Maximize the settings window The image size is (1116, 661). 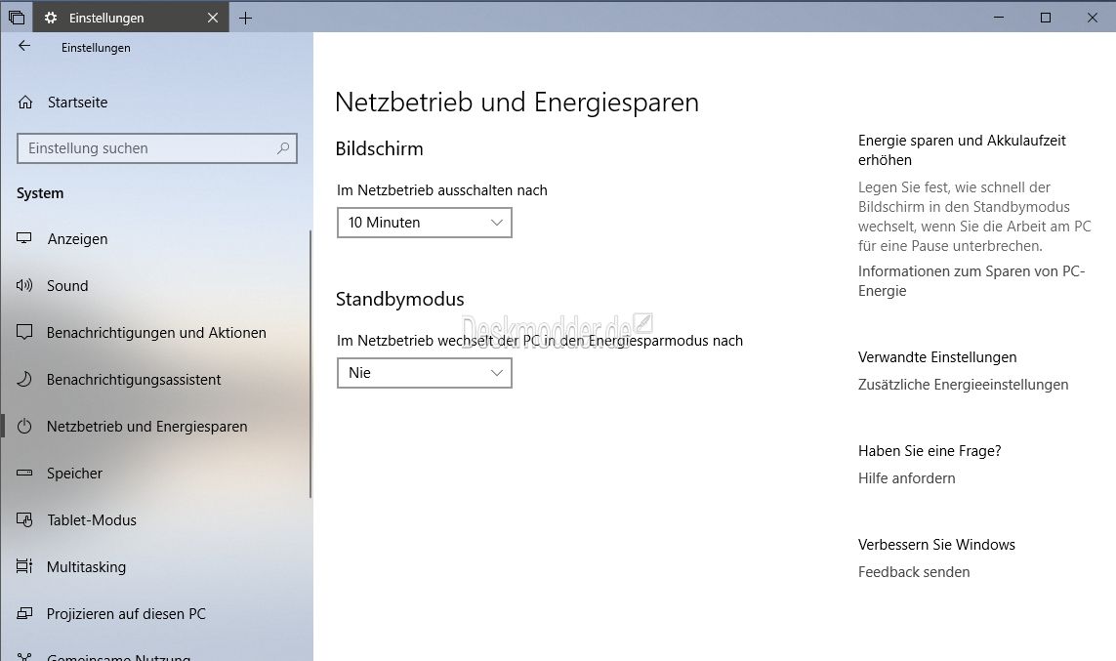click(x=1046, y=18)
